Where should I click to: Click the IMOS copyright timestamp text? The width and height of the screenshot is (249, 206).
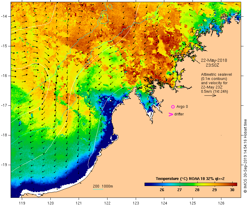coord(245,156)
